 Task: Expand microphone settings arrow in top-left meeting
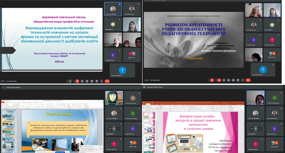[x=67, y=81]
